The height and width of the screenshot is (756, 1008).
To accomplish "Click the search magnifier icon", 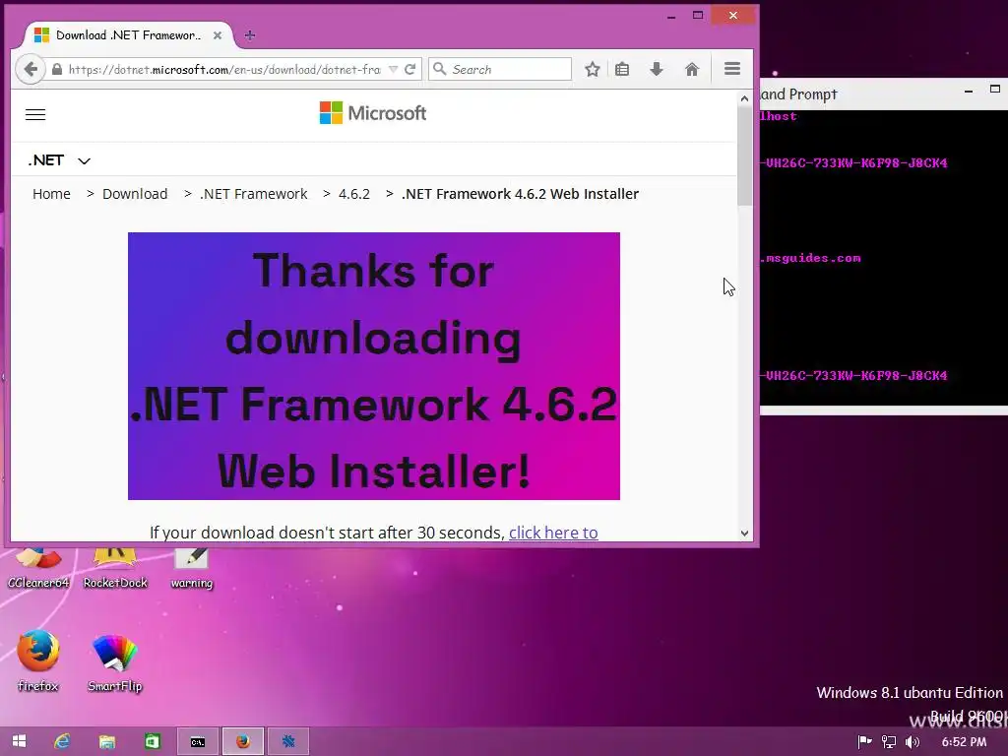I will coord(440,69).
